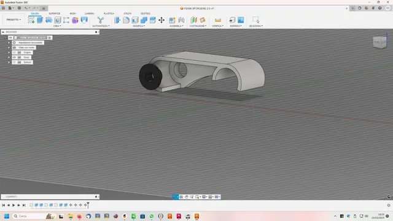Viewport: 393px width, 221px height.
Task: Select the Plane at Angle construction tool
Action: pyautogui.click(x=203, y=20)
